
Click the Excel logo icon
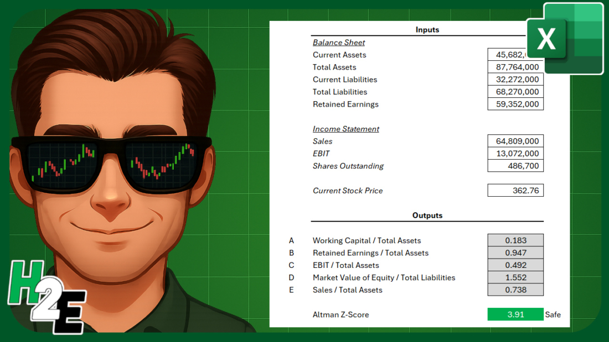click(x=565, y=38)
